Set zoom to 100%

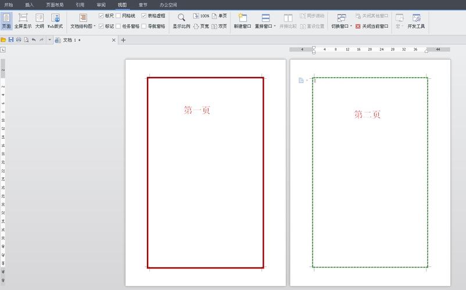click(x=201, y=16)
